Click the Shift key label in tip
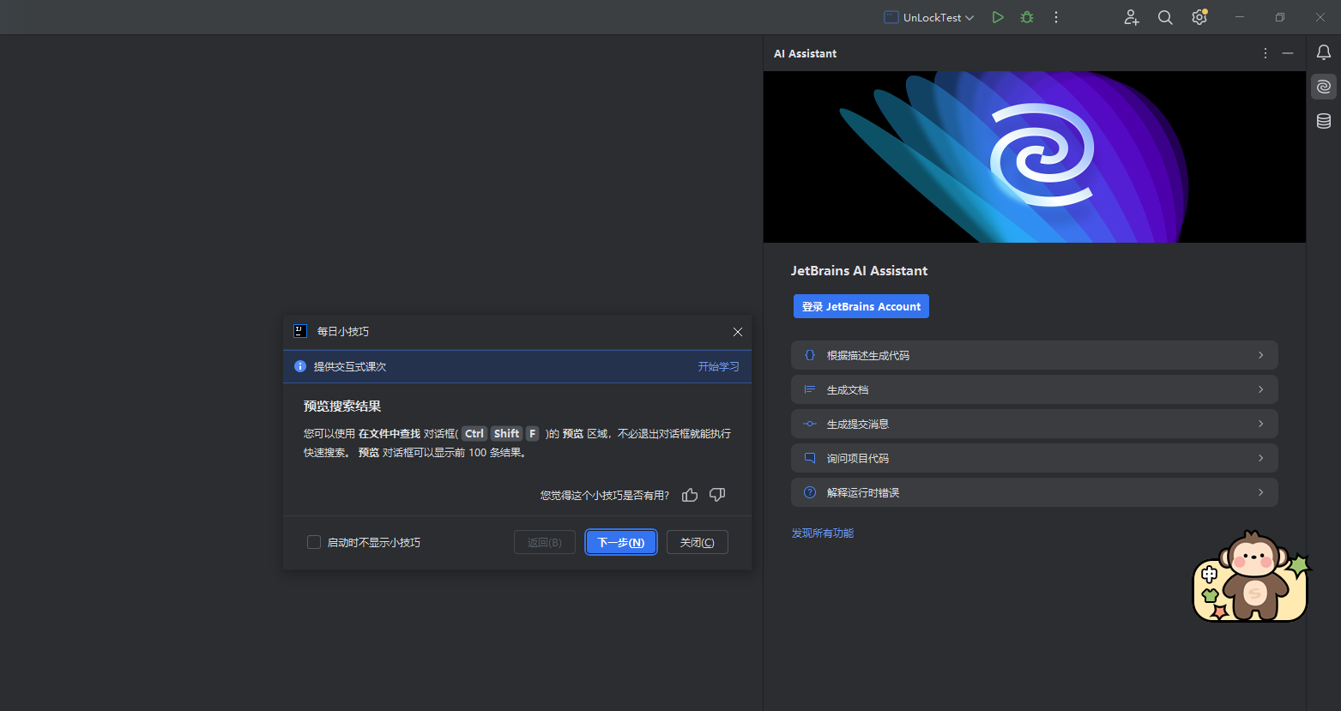The width and height of the screenshot is (1341, 711). pos(506,433)
